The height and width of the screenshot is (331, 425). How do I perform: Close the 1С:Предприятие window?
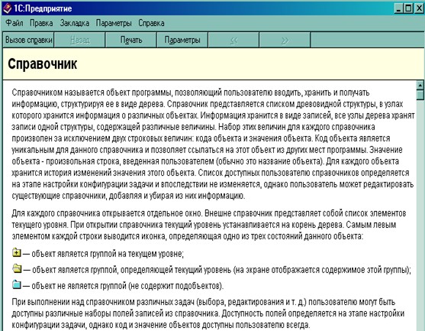(419, 8)
